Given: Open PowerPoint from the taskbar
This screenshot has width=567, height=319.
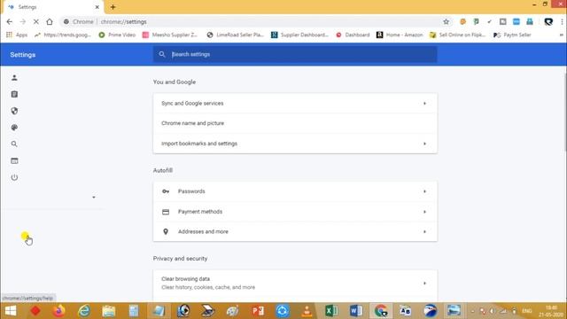Looking at the screenshot, I should [x=258, y=311].
